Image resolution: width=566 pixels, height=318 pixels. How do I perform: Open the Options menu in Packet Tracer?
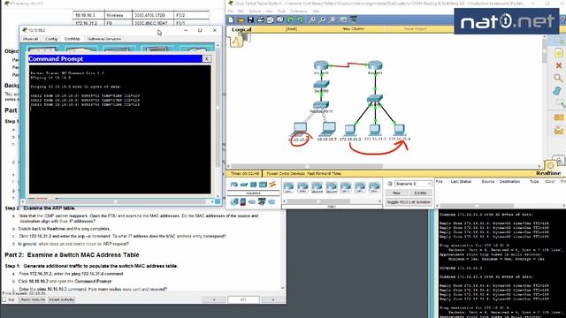(255, 11)
